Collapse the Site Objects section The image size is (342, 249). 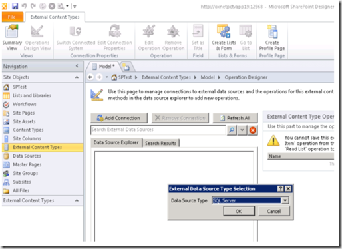(x=77, y=77)
